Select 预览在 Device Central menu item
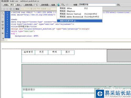 [80, 14]
